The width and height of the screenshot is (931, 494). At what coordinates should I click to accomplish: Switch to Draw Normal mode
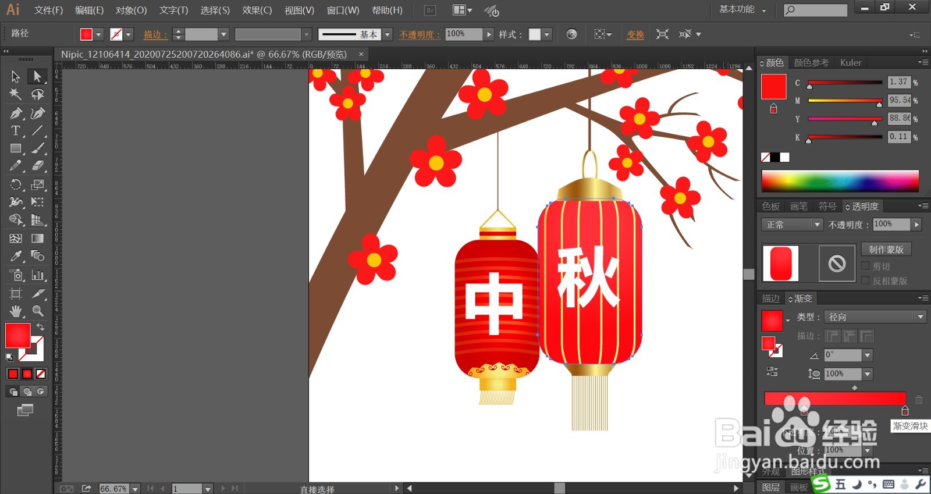pos(13,392)
